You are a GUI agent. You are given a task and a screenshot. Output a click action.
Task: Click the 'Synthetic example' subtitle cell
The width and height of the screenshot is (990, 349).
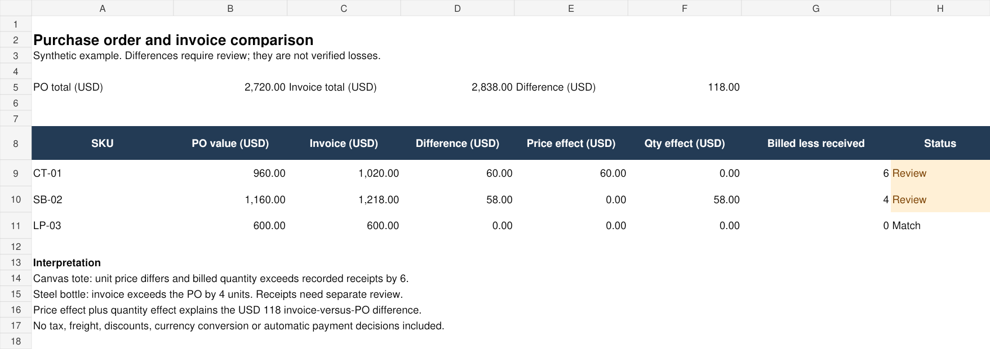point(207,56)
